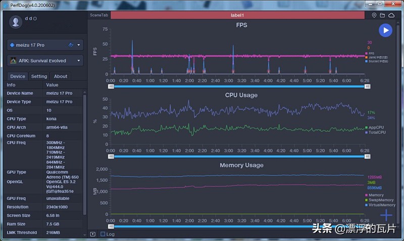Image resolution: width=404 pixels, height=241 pixels.
Task: Click the ARK game app icon
Action: pyautogui.click(x=13, y=61)
